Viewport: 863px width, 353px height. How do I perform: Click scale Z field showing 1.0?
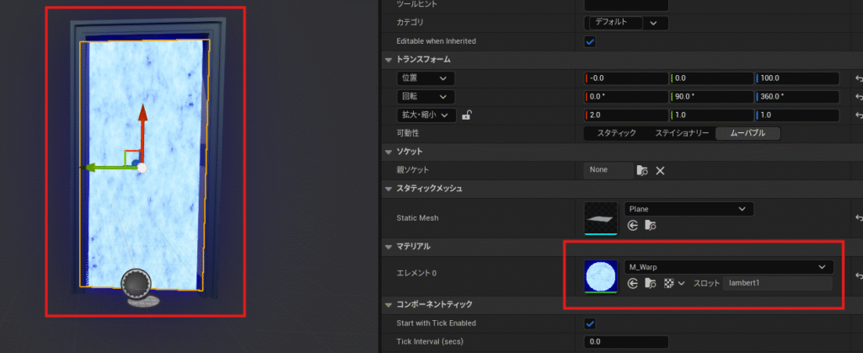(x=797, y=115)
